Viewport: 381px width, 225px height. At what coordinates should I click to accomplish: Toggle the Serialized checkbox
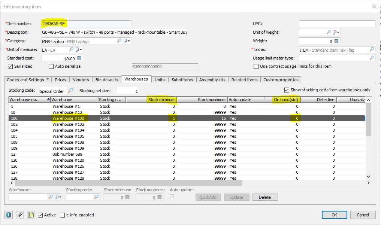(x=10, y=66)
